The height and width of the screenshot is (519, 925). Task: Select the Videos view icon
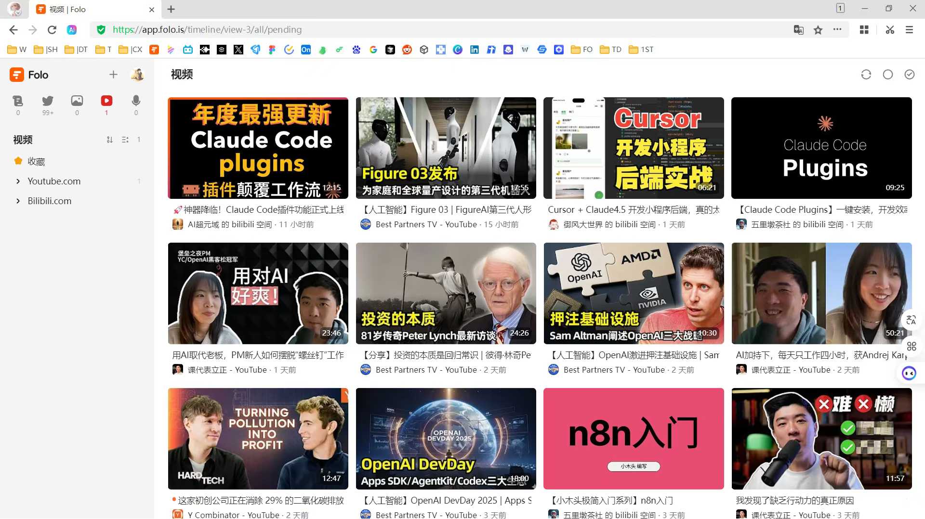tap(106, 101)
